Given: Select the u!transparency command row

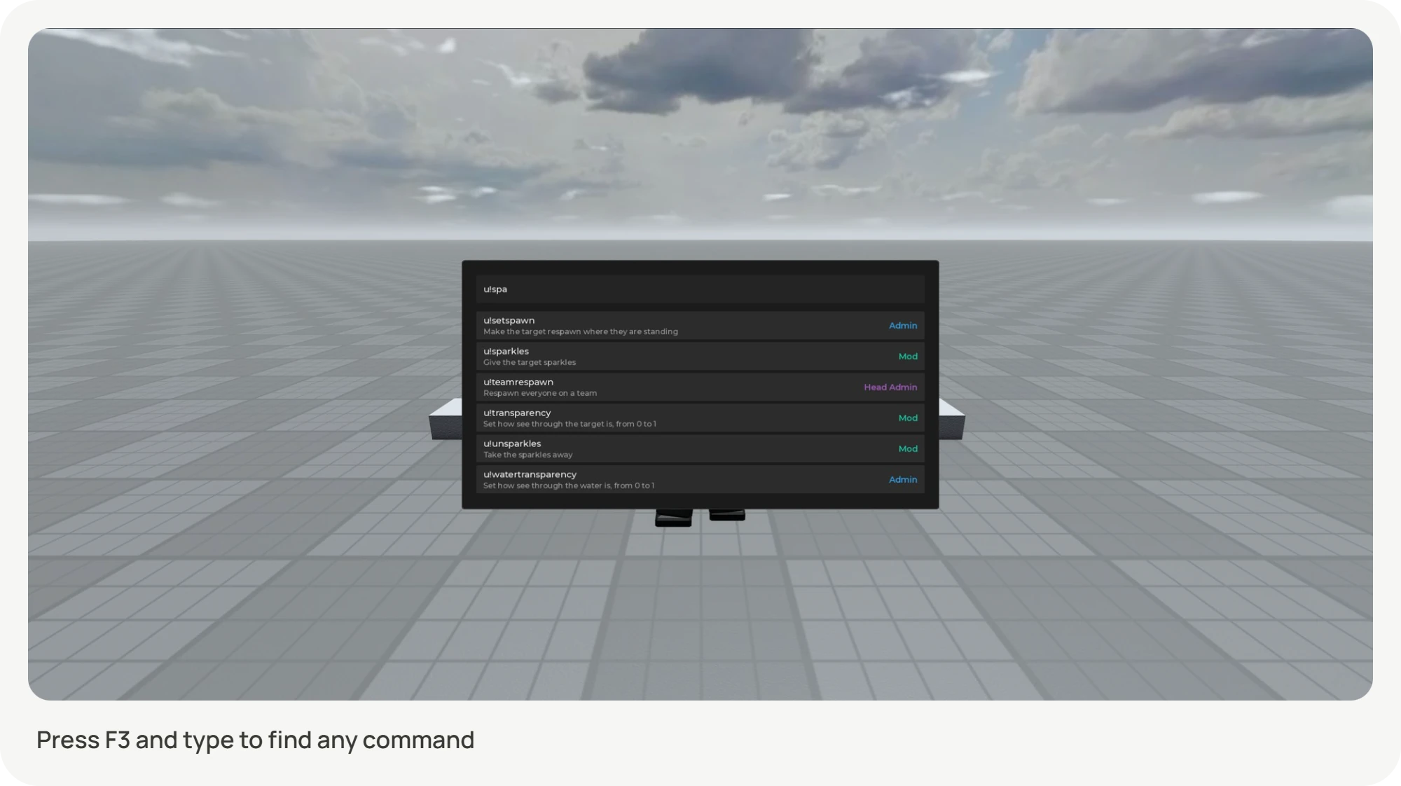Looking at the screenshot, I should [x=700, y=418].
